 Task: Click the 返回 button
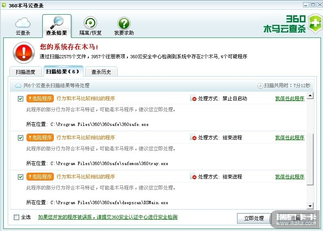296,218
